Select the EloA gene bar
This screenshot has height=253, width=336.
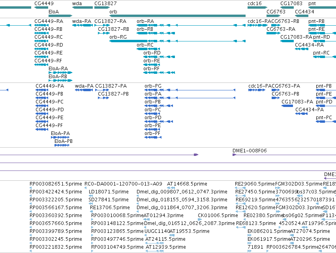point(60,16)
